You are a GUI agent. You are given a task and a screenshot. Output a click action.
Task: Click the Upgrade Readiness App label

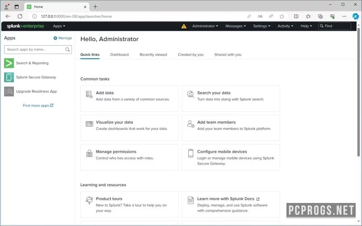[x=37, y=91]
